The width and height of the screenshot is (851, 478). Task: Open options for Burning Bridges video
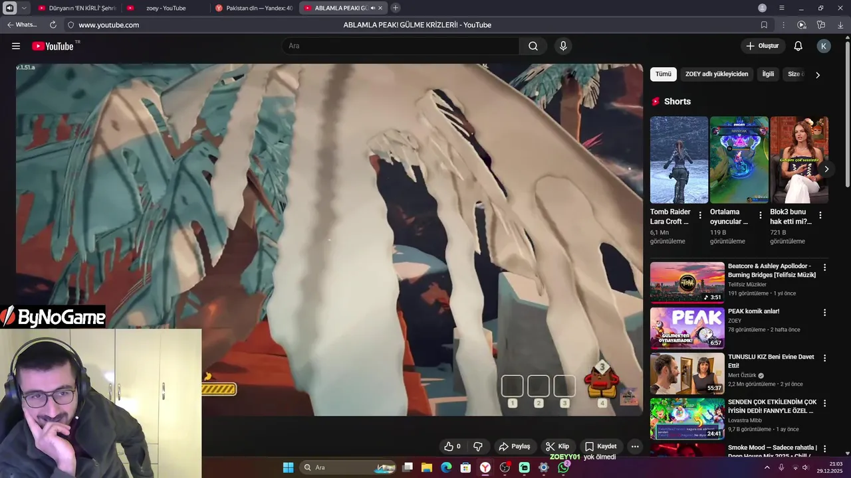pyautogui.click(x=824, y=268)
